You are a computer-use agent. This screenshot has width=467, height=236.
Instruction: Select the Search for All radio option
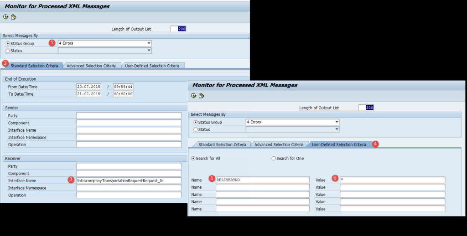193,159
